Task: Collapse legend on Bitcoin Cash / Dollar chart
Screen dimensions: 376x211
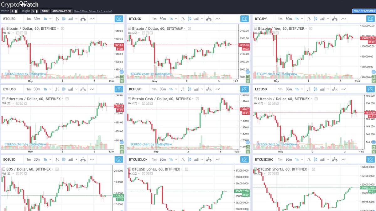Action: [x=129, y=99]
